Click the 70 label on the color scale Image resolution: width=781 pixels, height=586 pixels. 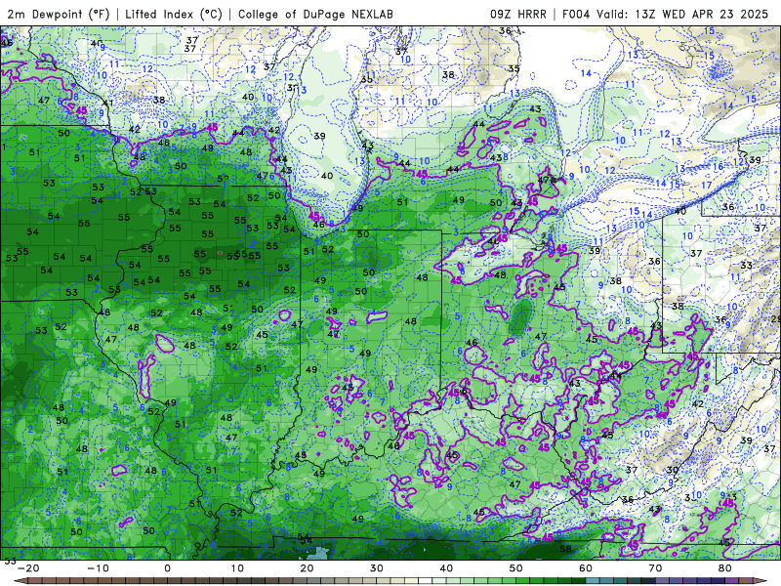click(655, 568)
